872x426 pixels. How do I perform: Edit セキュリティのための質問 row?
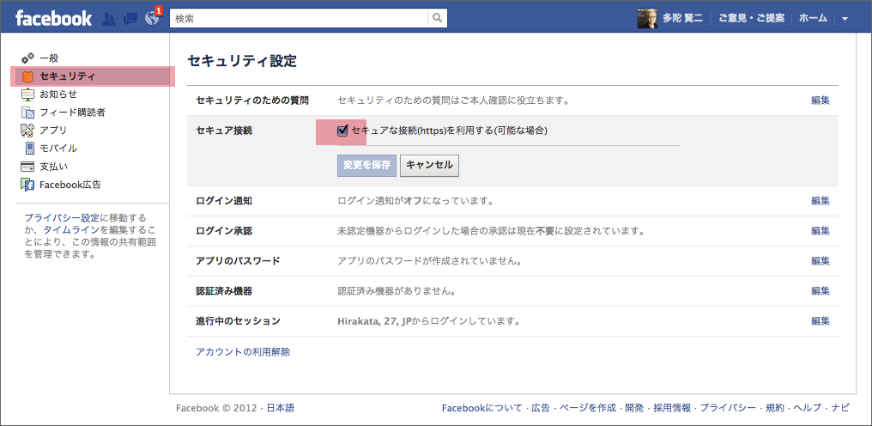click(821, 100)
